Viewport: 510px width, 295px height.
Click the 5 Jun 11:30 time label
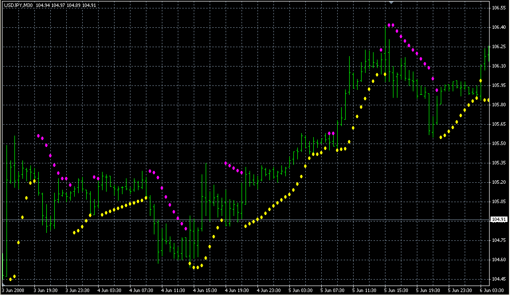point(365,291)
